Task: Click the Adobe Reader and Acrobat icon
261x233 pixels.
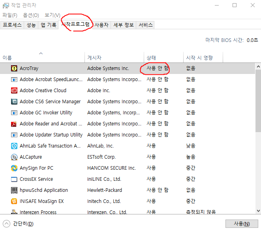Action: click(x=14, y=124)
